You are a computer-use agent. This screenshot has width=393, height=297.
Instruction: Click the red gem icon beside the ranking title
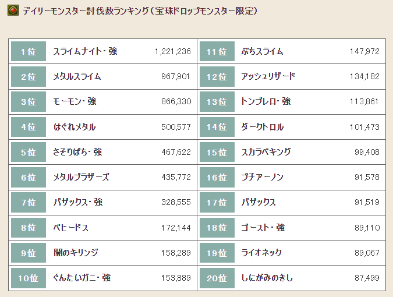coord(13,10)
